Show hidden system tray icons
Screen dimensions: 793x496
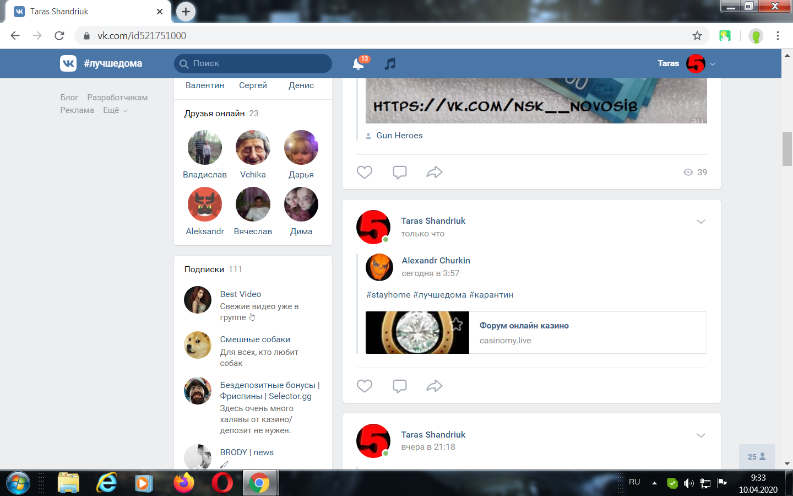coord(654,483)
